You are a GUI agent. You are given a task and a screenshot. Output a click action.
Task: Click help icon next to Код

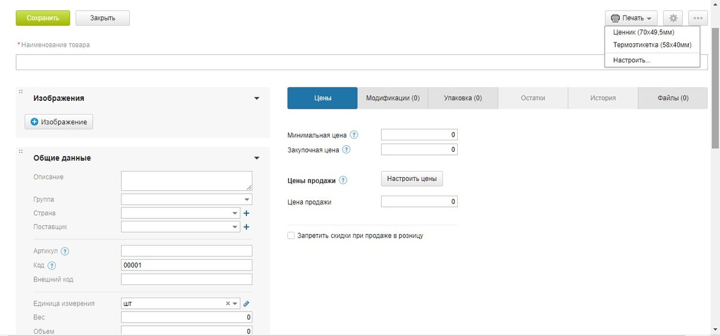52,266
